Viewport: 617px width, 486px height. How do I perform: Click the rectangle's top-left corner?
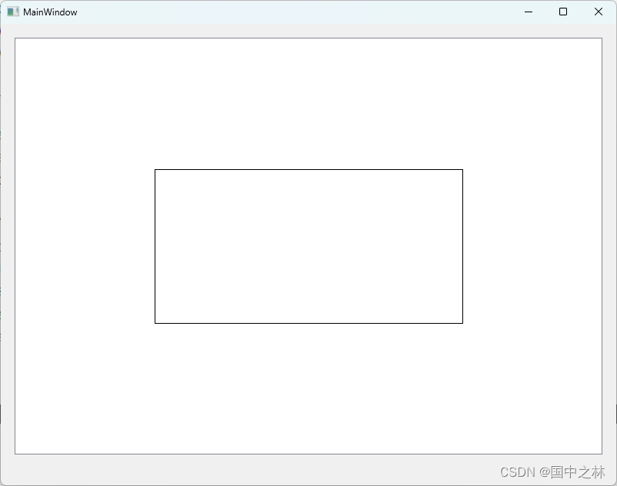pos(155,169)
